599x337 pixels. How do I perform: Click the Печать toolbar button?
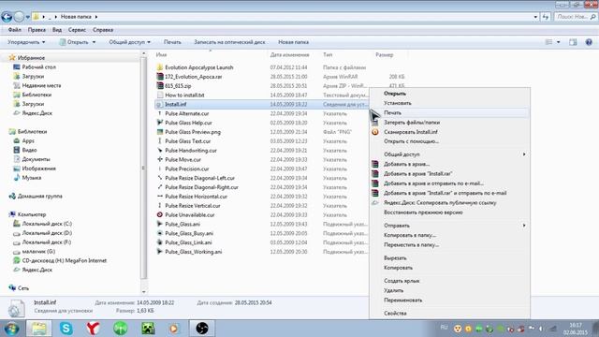(x=172, y=42)
